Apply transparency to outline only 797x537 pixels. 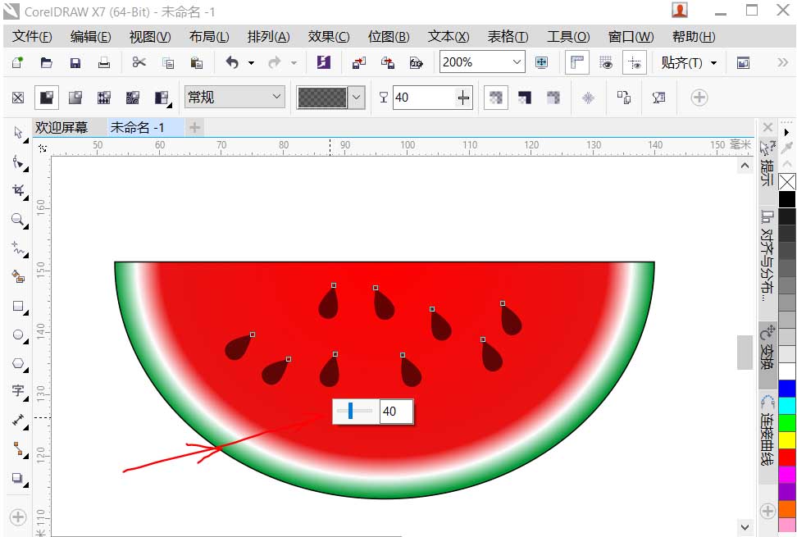click(553, 97)
